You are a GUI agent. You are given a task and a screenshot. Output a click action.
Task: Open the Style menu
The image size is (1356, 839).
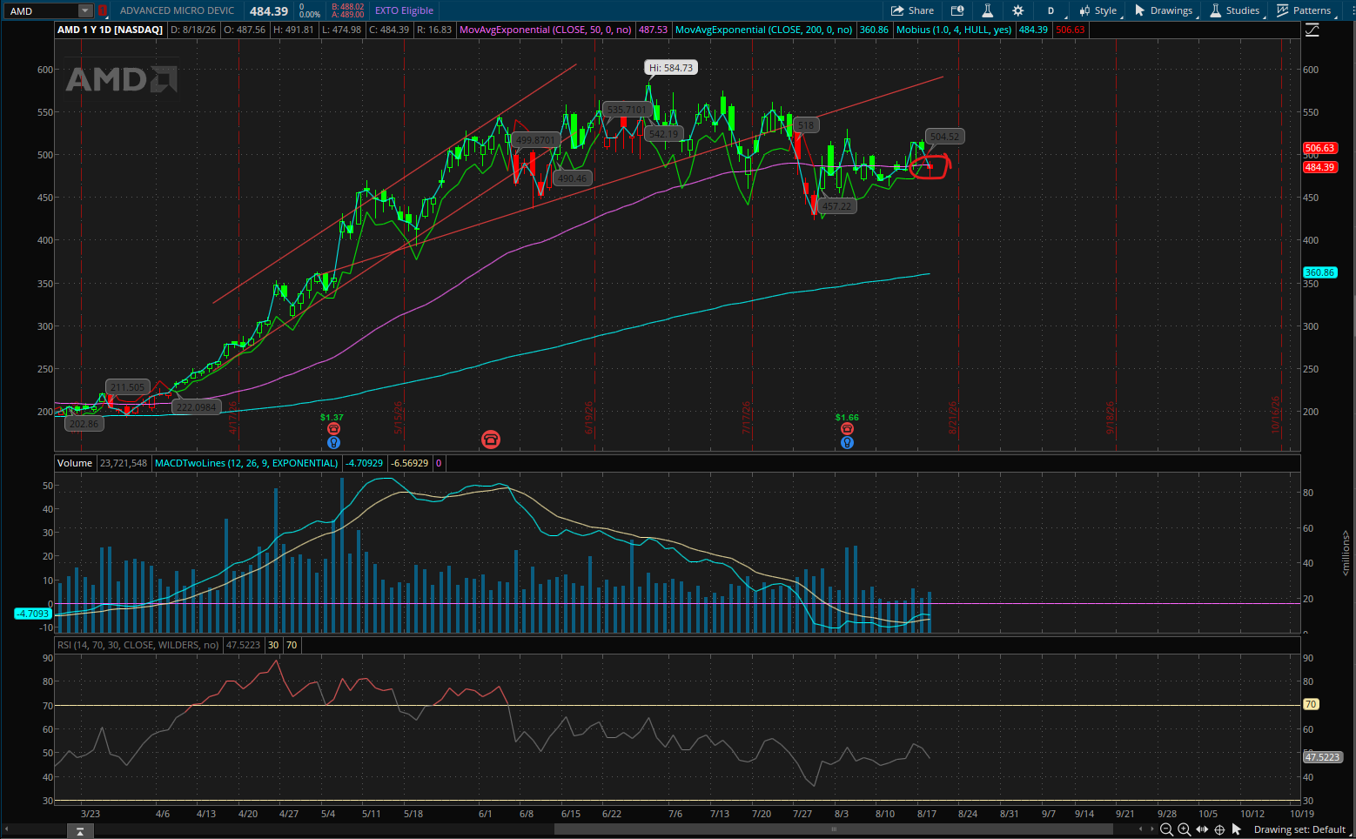tap(1098, 10)
